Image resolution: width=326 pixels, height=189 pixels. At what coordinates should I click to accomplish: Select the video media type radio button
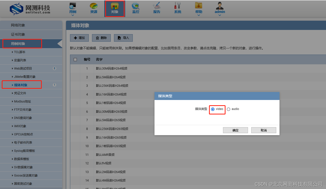coord(213,109)
